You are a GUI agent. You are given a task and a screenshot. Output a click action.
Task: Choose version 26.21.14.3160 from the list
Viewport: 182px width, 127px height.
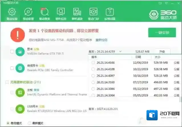click(x=93, y=82)
